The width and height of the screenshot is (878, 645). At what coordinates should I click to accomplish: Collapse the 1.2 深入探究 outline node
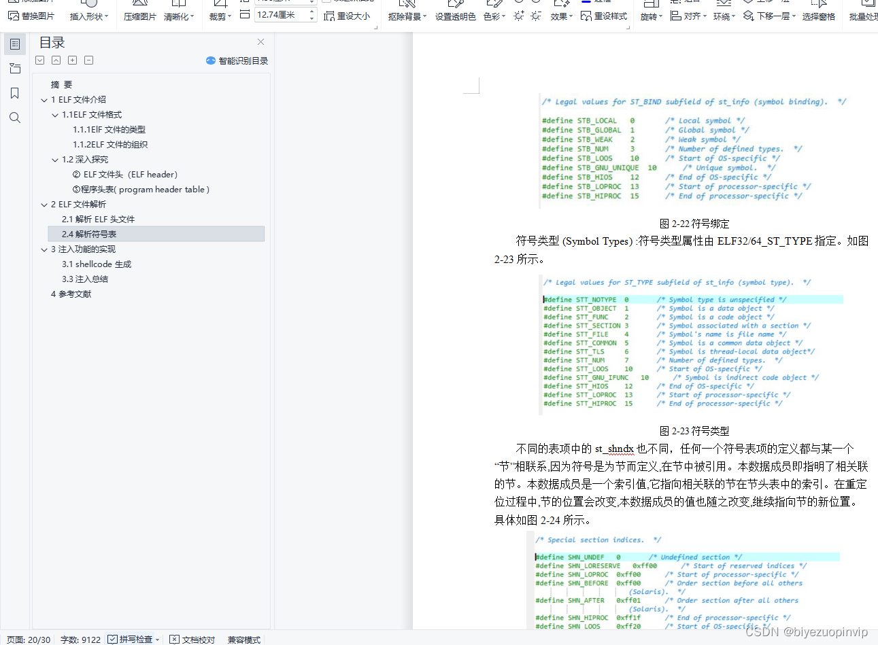55,160
